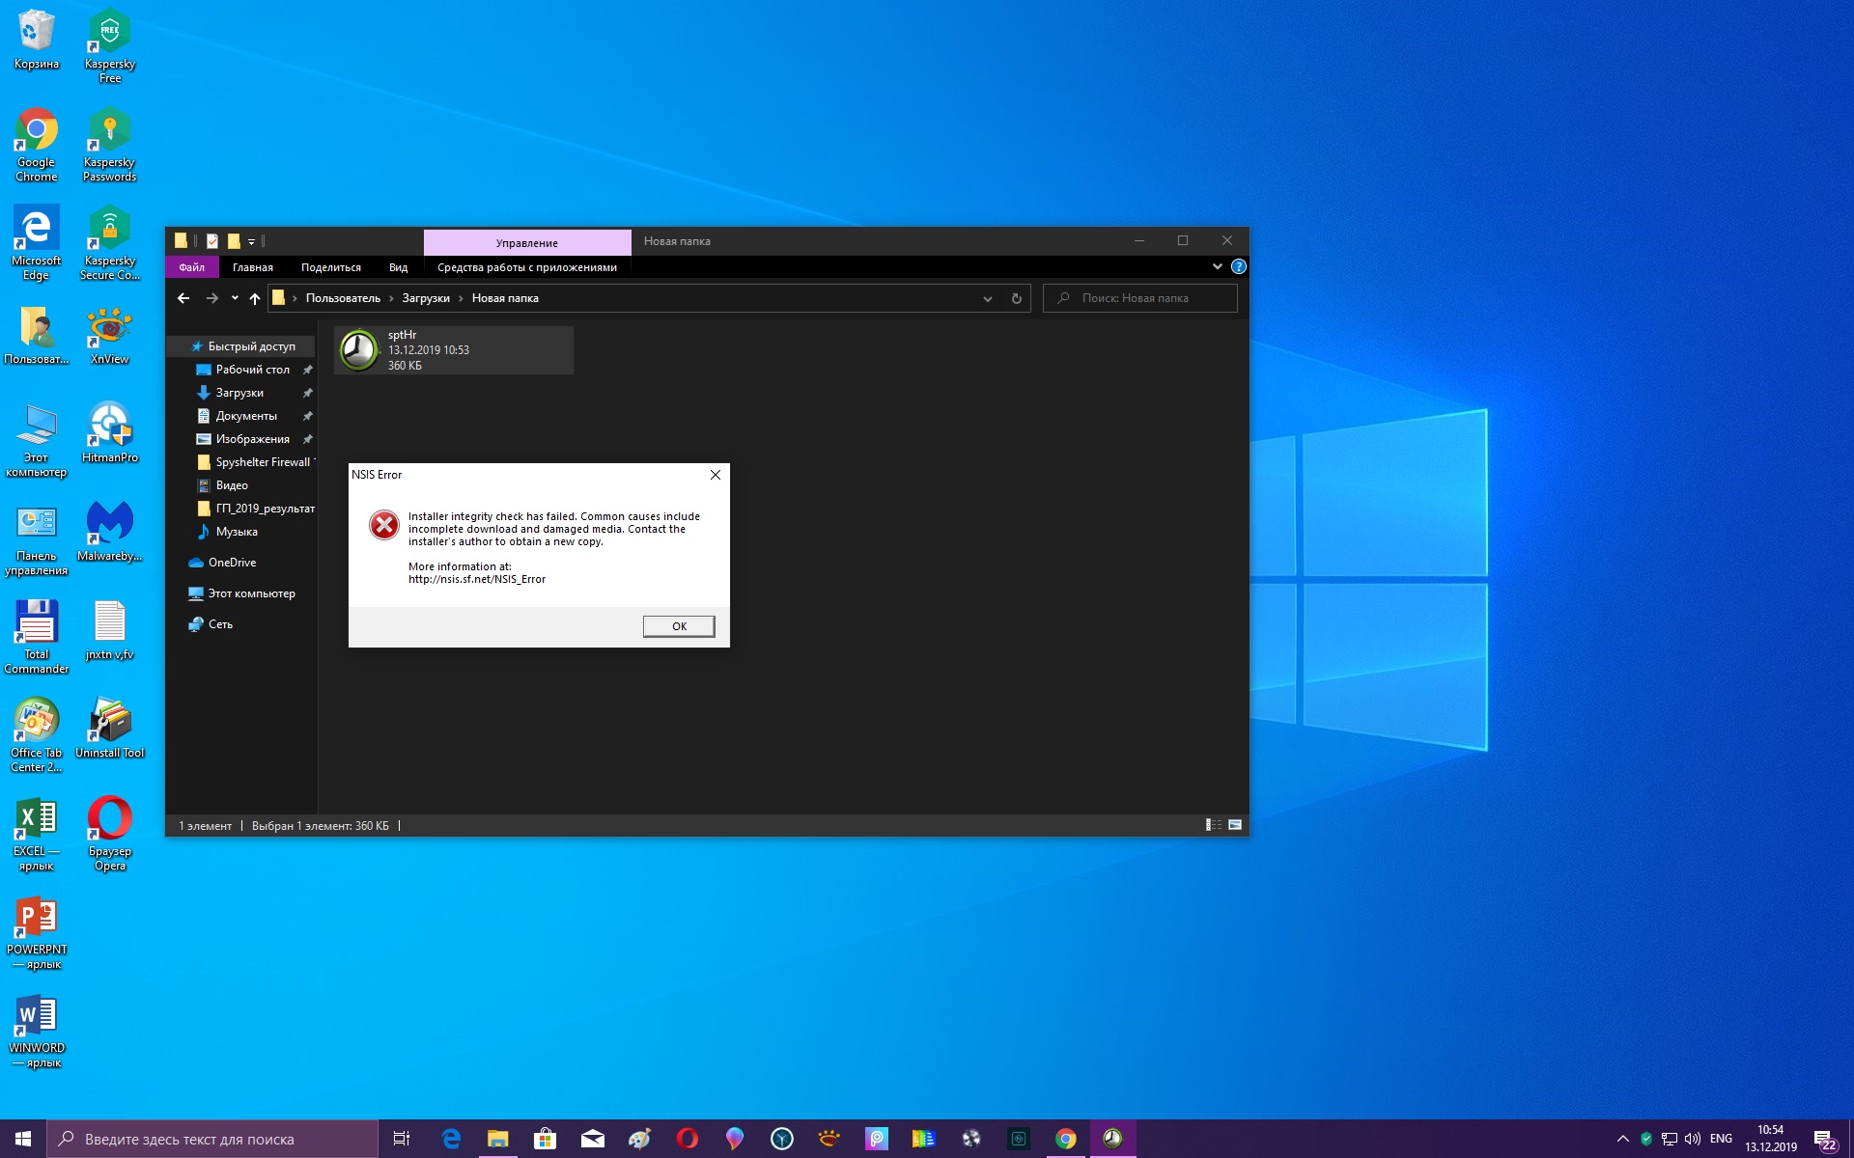Customize Quick Access Toolbar dropdown arrow

coord(251,242)
